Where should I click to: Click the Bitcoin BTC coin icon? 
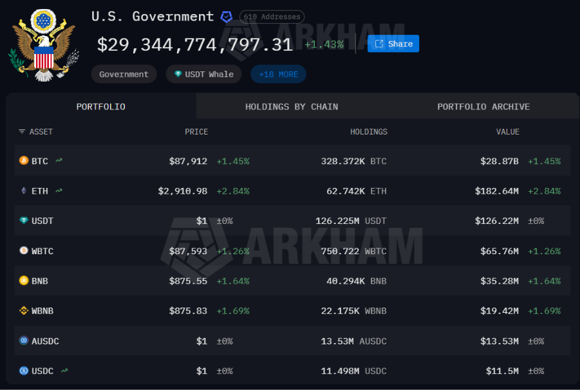pyautogui.click(x=24, y=161)
